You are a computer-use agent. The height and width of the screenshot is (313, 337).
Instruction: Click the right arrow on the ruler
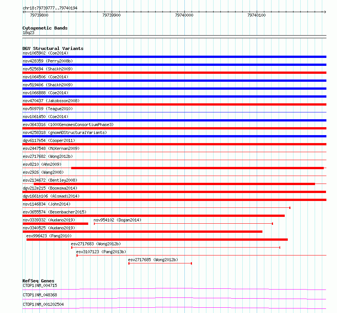tap(325, 12)
